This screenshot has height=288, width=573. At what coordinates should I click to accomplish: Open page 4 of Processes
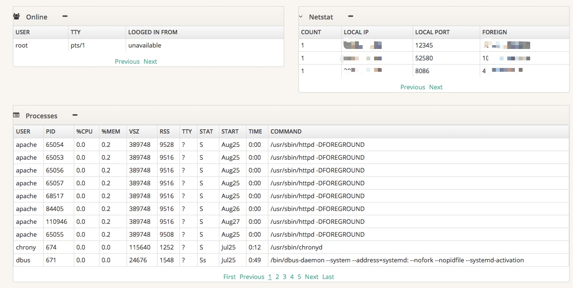coord(292,277)
